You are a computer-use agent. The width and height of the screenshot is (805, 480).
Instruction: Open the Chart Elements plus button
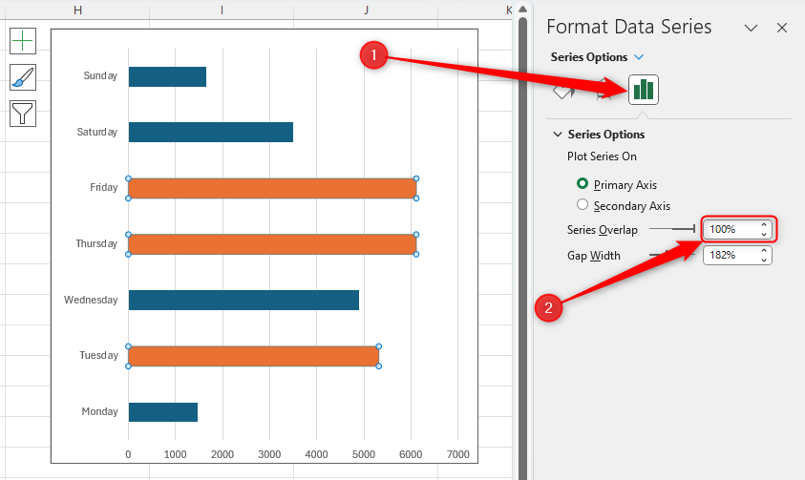(23, 40)
